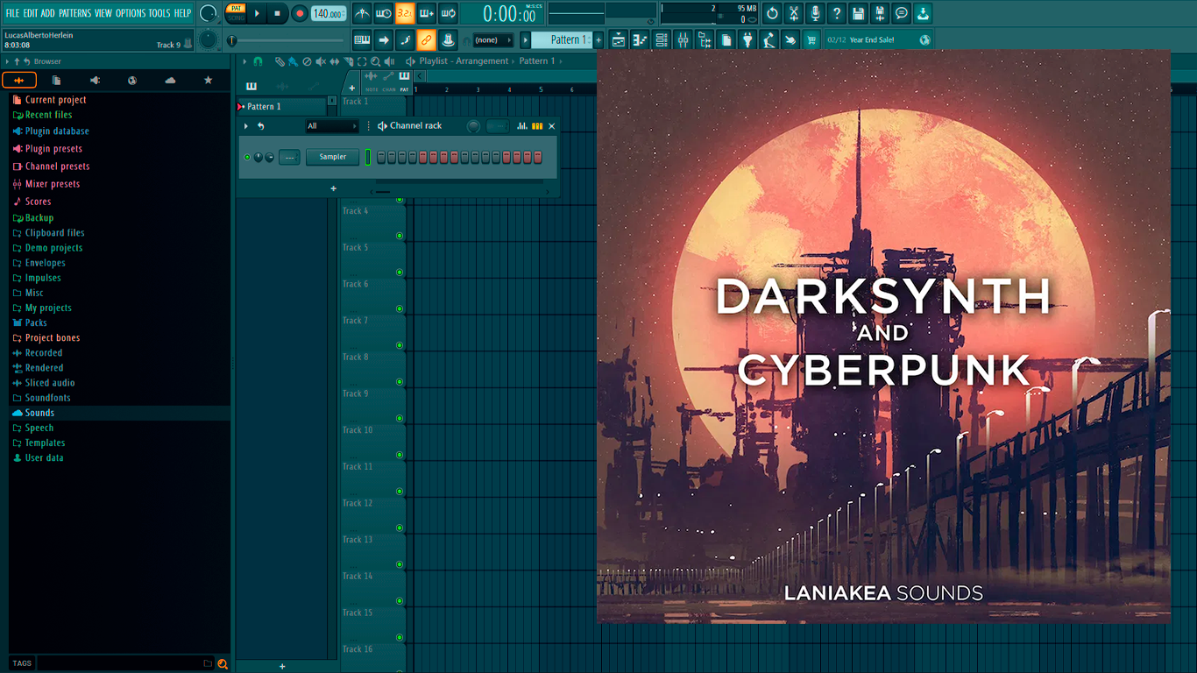Open the plugin picker plug icon
Screen dimensions: 1197x673
click(x=747, y=39)
